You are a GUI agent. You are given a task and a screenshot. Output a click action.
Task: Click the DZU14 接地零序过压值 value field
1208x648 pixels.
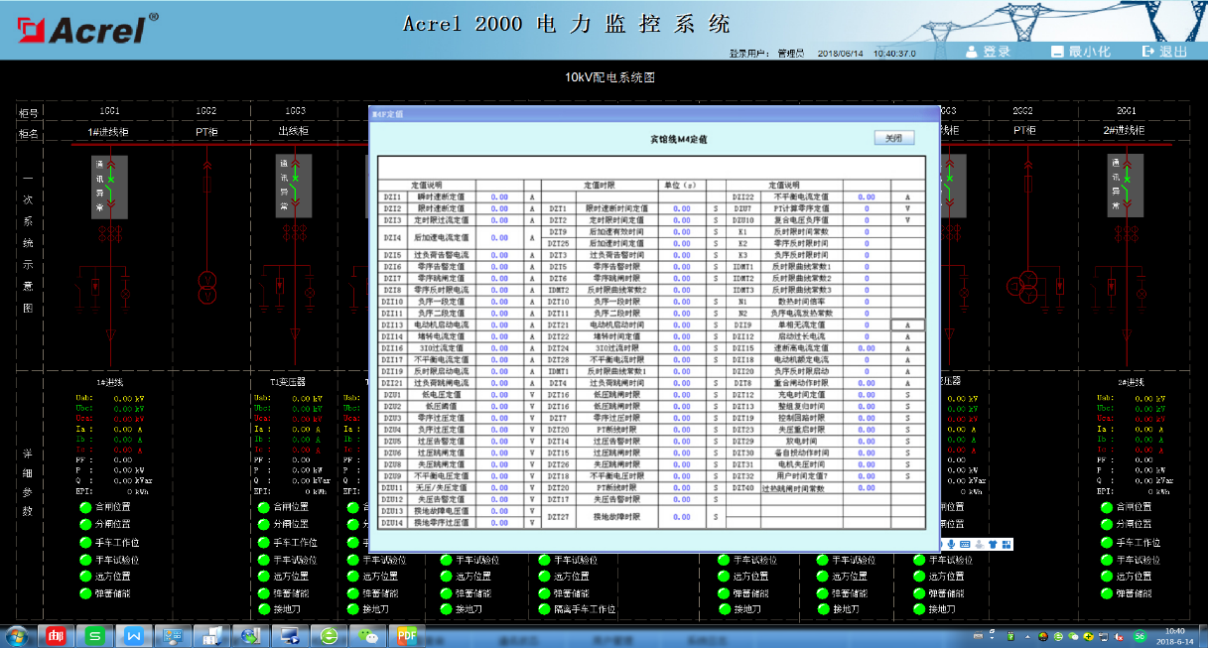point(499,522)
